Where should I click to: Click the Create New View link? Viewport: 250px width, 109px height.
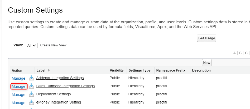pos(53,45)
